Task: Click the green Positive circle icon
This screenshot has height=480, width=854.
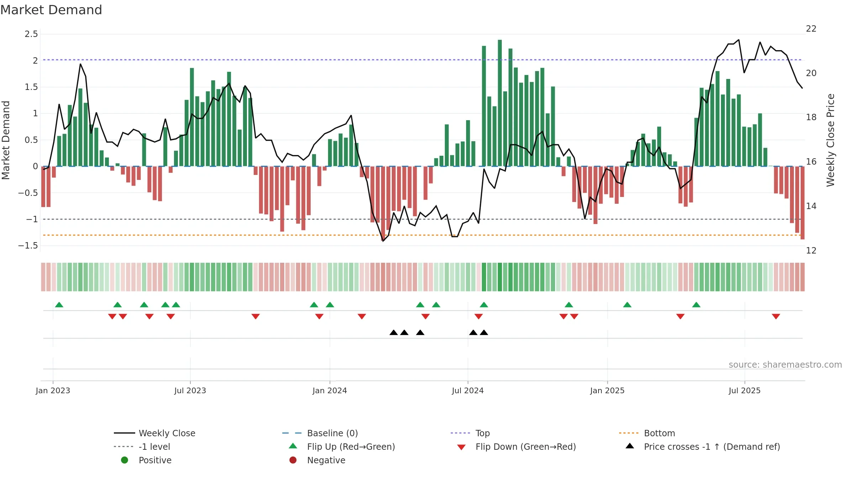Action: (125, 460)
